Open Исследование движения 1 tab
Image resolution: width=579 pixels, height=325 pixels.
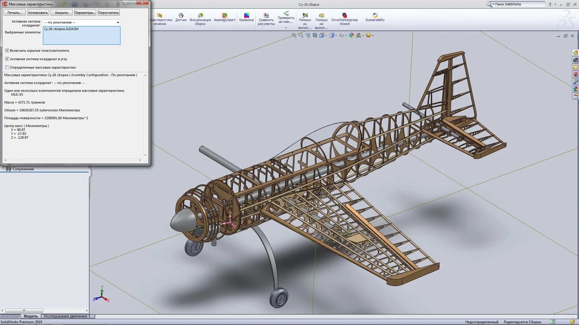(67, 316)
